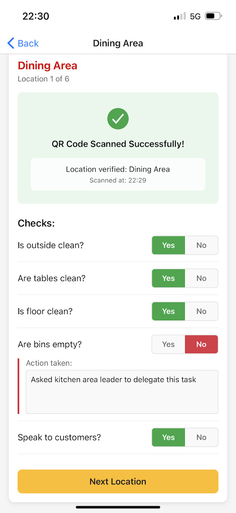Set 'Are bins empty?' to Yes
Image resolution: width=236 pixels, height=513 pixels.
click(x=168, y=344)
